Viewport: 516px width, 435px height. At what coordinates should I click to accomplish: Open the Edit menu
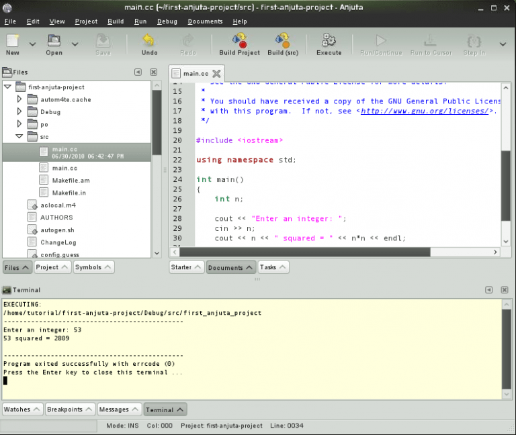click(33, 21)
